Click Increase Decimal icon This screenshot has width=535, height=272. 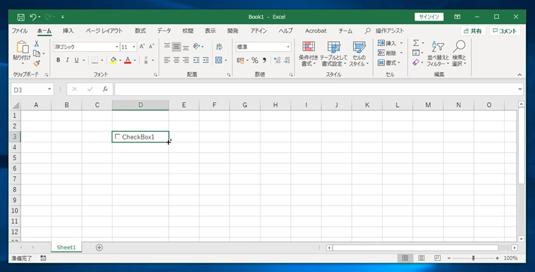coord(277,60)
